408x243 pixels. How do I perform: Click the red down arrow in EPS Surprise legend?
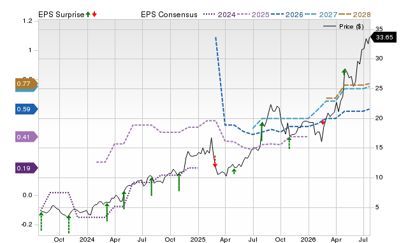(94, 14)
